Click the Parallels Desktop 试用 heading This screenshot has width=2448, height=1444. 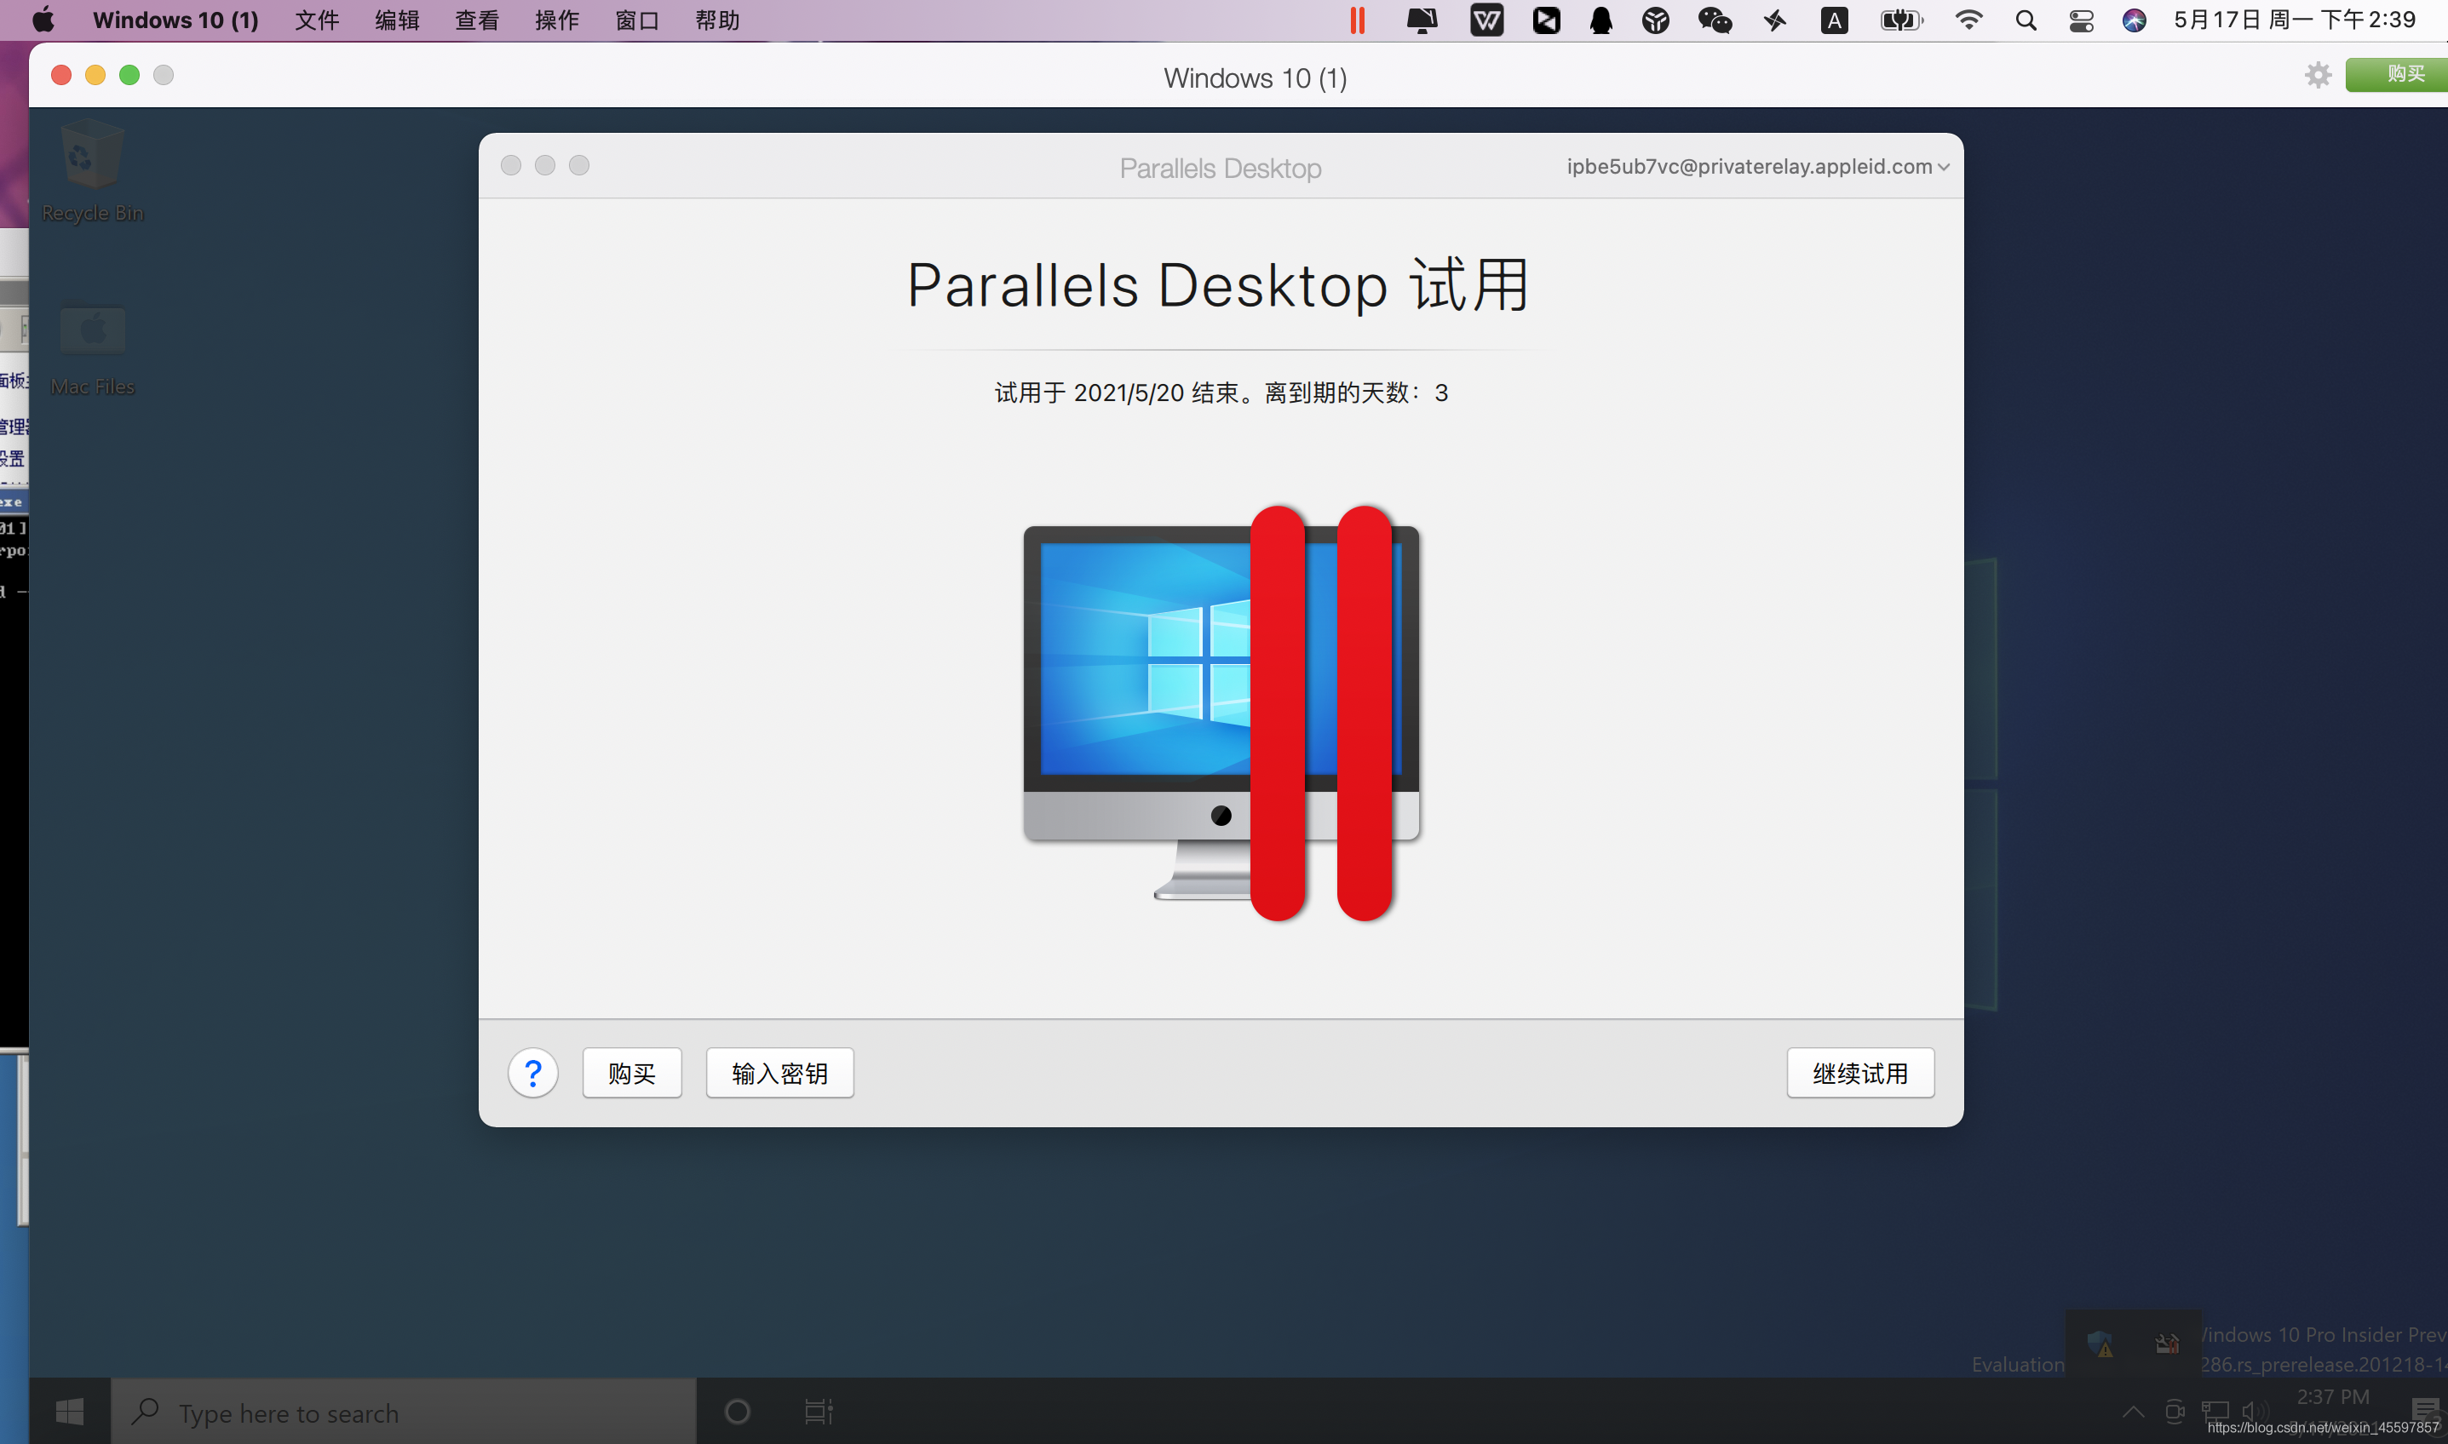(1219, 285)
